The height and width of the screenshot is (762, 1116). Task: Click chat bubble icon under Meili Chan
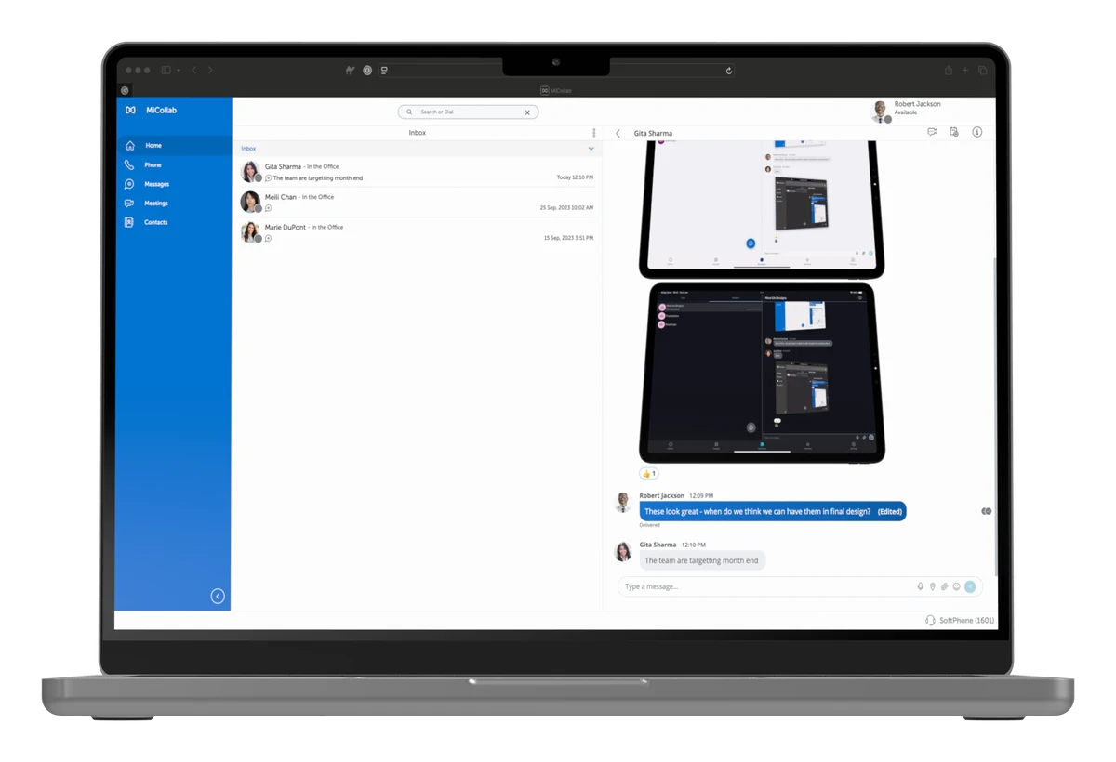pyautogui.click(x=269, y=208)
